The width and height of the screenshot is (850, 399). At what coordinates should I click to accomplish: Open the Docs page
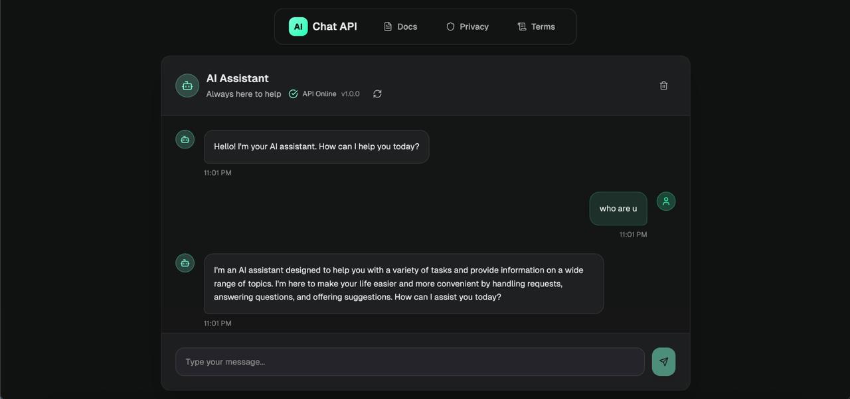click(x=407, y=26)
